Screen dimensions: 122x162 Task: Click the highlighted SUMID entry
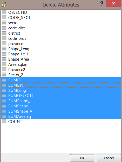(61, 80)
